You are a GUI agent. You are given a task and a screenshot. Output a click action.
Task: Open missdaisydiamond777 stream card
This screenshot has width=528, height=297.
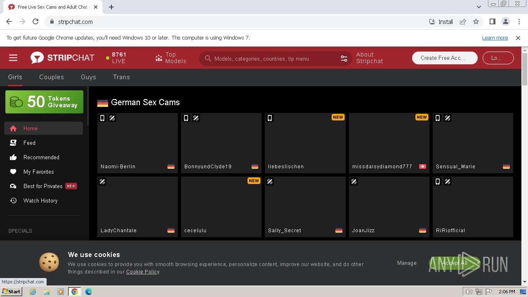pyautogui.click(x=389, y=143)
